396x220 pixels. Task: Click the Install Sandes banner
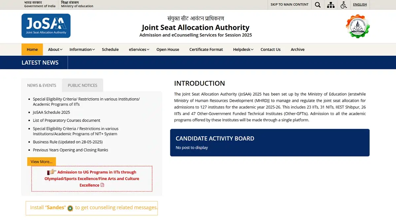pyautogui.click(x=92, y=208)
